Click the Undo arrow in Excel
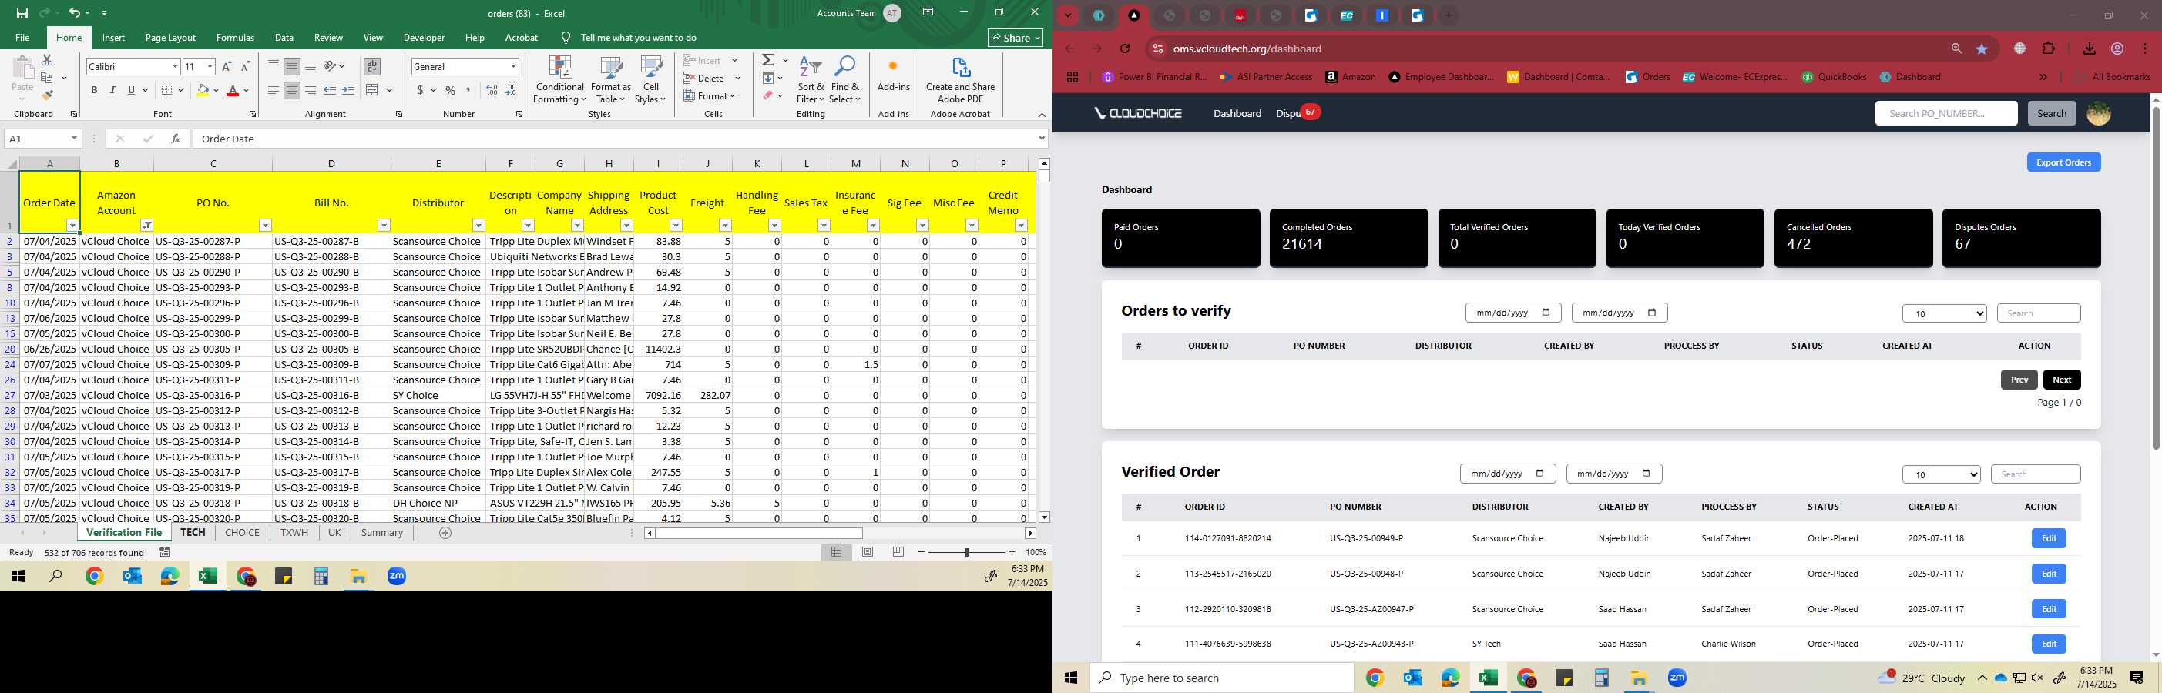2162x693 pixels. point(74,12)
